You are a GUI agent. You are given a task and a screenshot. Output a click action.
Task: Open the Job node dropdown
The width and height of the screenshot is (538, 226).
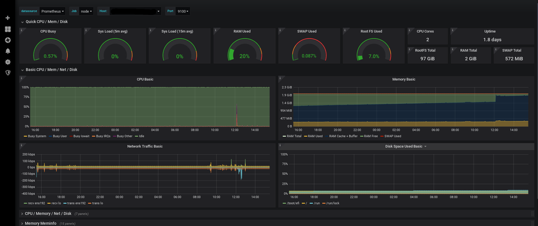(86, 11)
